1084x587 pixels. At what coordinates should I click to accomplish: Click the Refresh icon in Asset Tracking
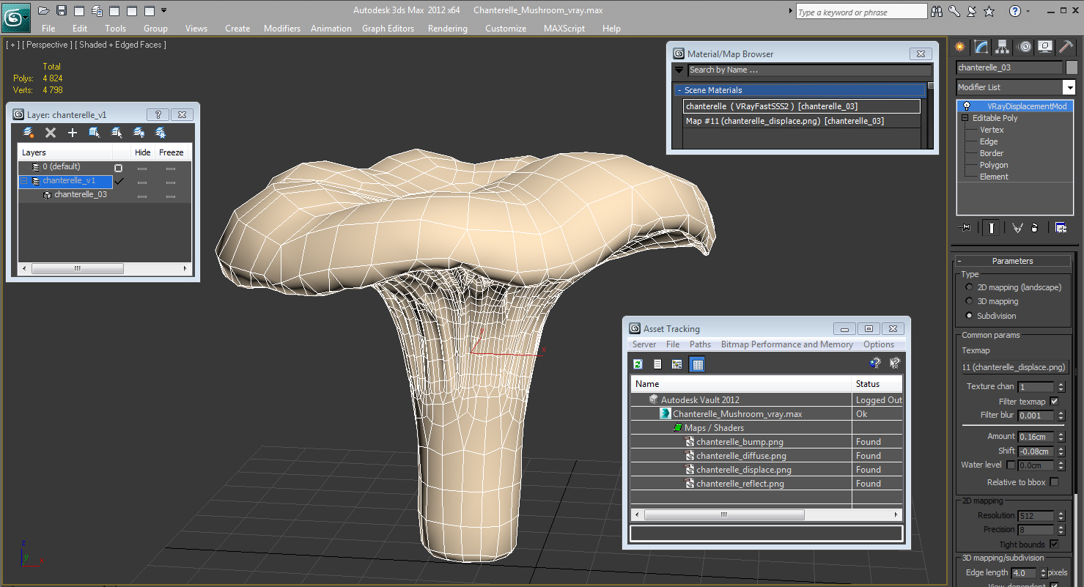638,364
